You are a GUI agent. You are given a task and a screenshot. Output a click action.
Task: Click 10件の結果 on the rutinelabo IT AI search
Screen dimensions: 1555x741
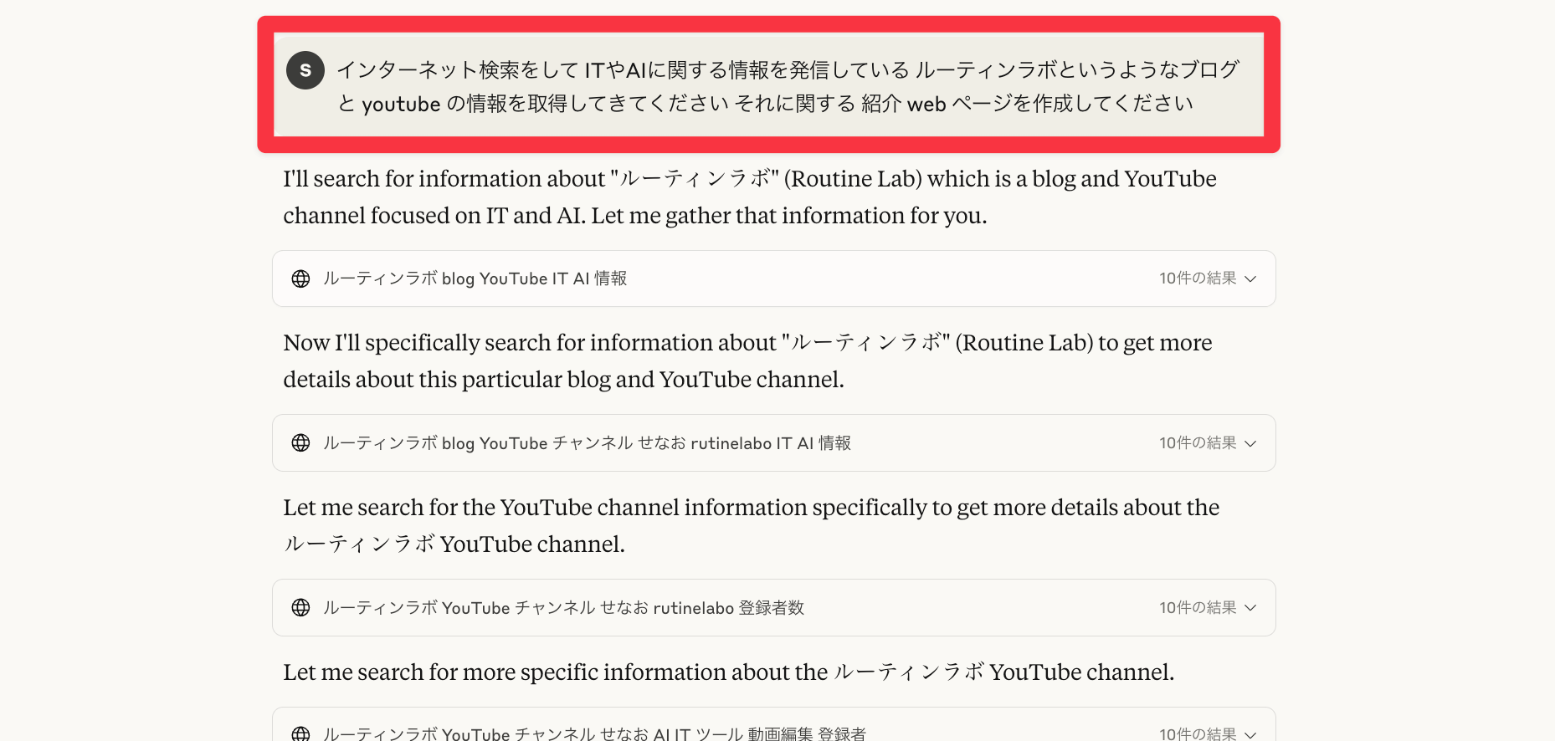(1197, 443)
